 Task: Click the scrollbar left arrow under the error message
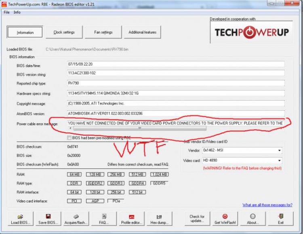coord(70,128)
